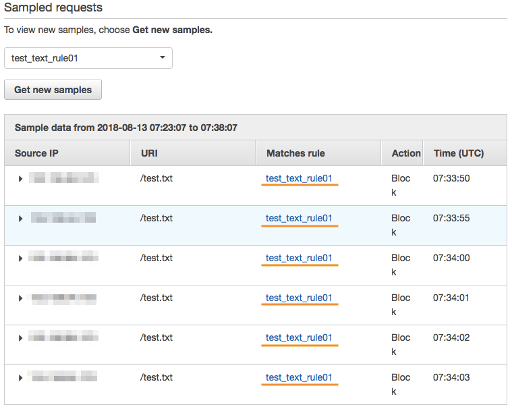Viewport: 512px width, 411px height.
Task: Open test_text_rule01 link in 07:34:00 row
Action: [x=299, y=258]
